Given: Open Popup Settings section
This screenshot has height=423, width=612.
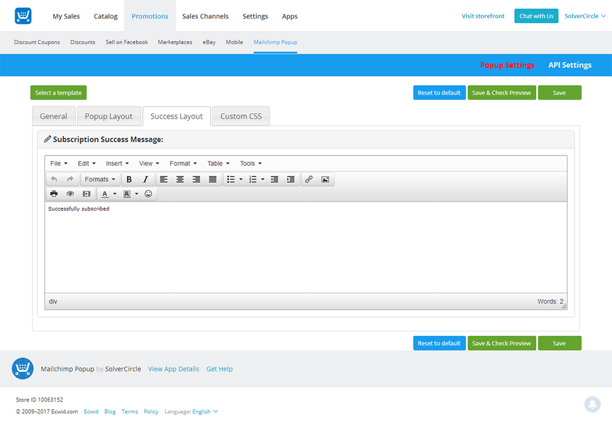Looking at the screenshot, I should click(x=507, y=65).
